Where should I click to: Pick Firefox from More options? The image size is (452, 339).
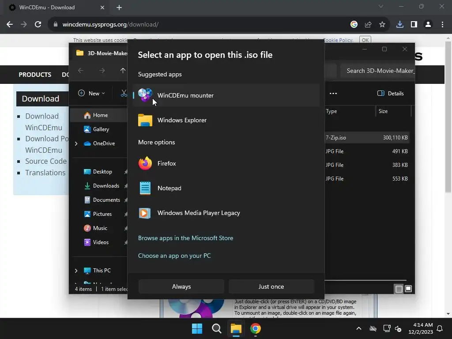point(226,163)
